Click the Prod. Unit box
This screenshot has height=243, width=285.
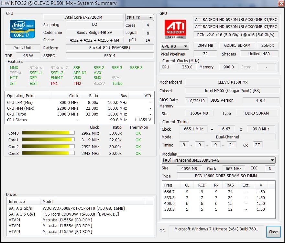(23, 48)
